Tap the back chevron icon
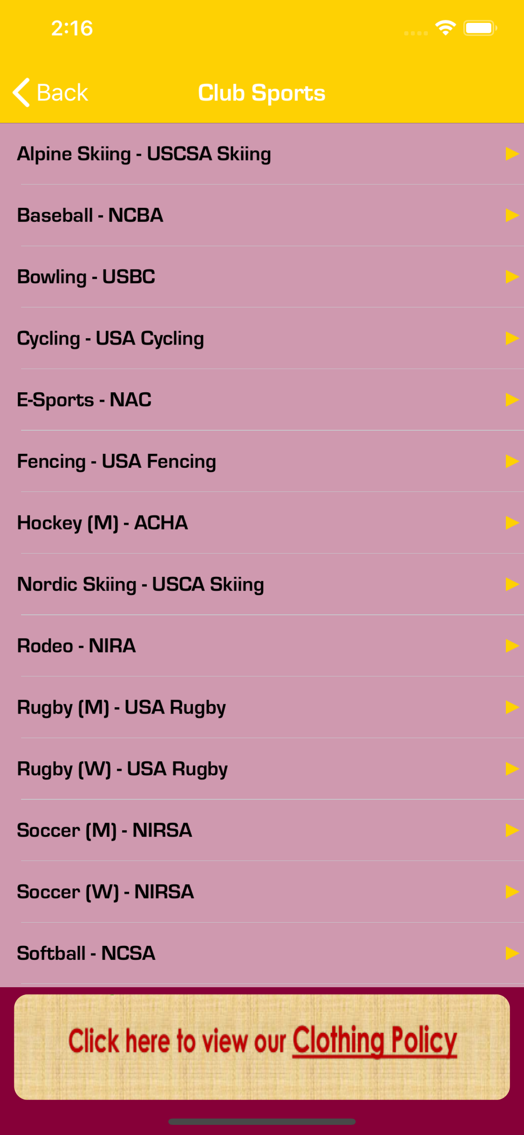 pyautogui.click(x=21, y=92)
